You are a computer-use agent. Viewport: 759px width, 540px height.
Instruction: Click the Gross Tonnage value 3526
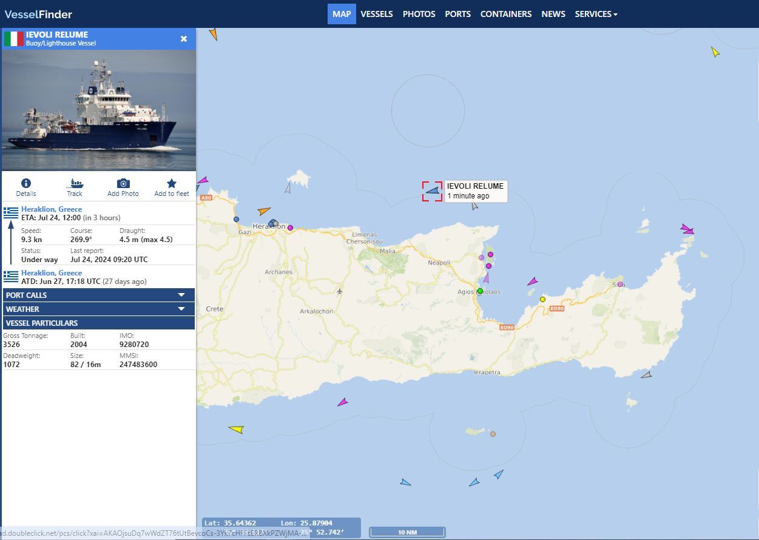[x=11, y=345]
